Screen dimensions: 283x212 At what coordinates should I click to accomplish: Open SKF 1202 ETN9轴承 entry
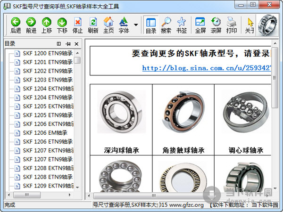coord(48,71)
